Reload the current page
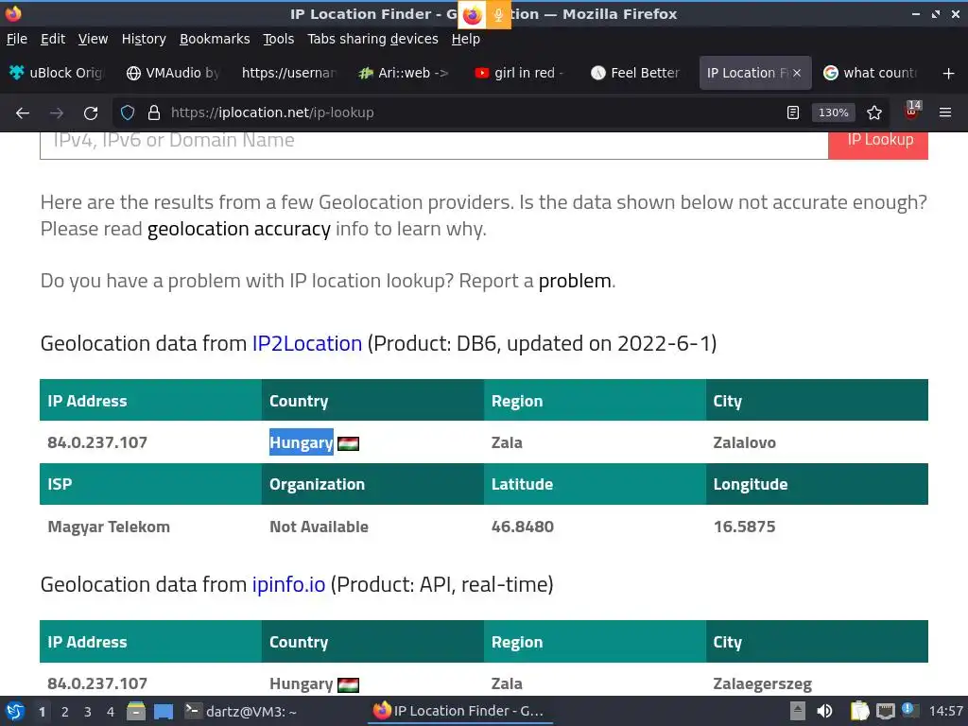 (91, 113)
